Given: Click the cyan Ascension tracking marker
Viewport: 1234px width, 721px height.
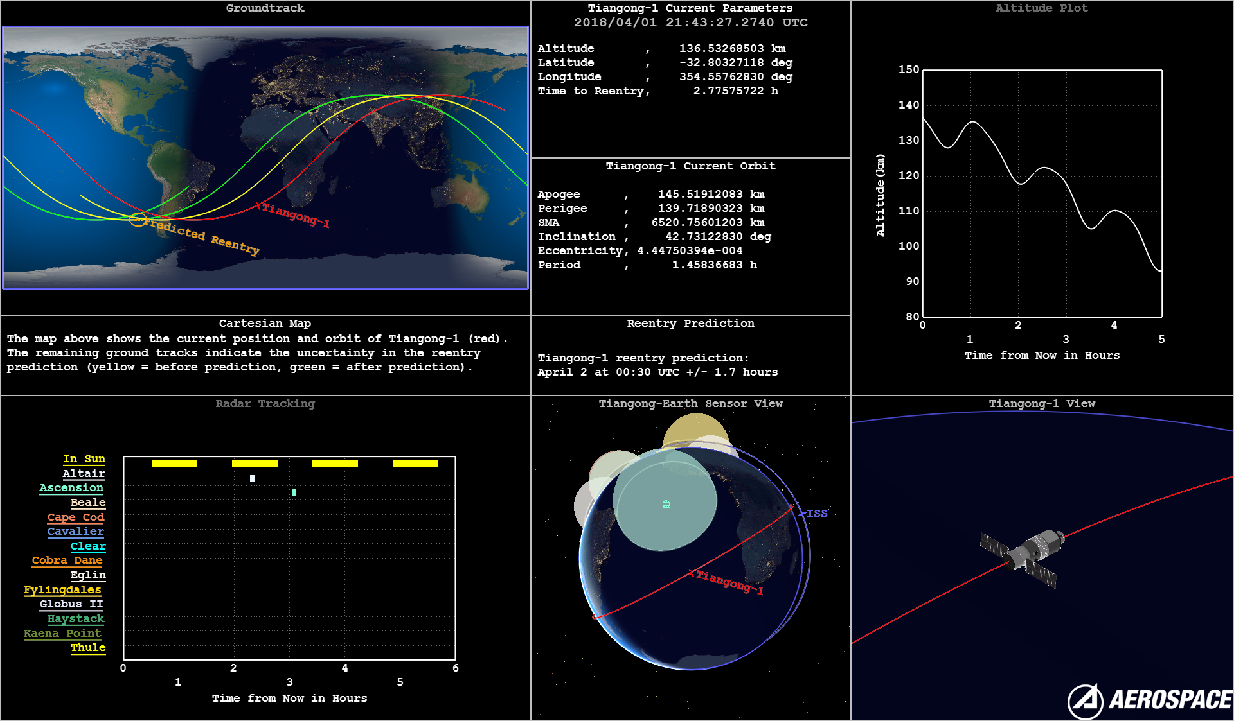Looking at the screenshot, I should (294, 492).
